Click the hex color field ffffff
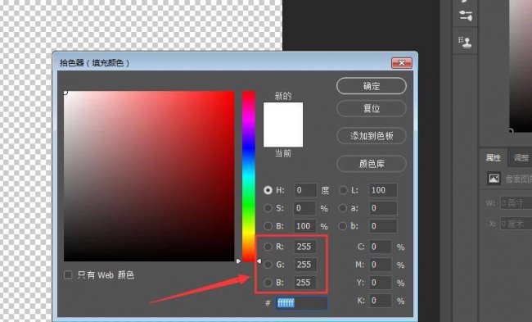Viewport: 532px width, 322px height. point(301,303)
